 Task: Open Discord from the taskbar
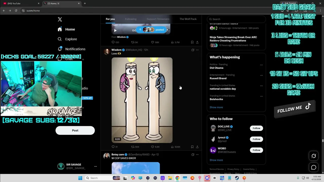pyautogui.click(x=207, y=178)
